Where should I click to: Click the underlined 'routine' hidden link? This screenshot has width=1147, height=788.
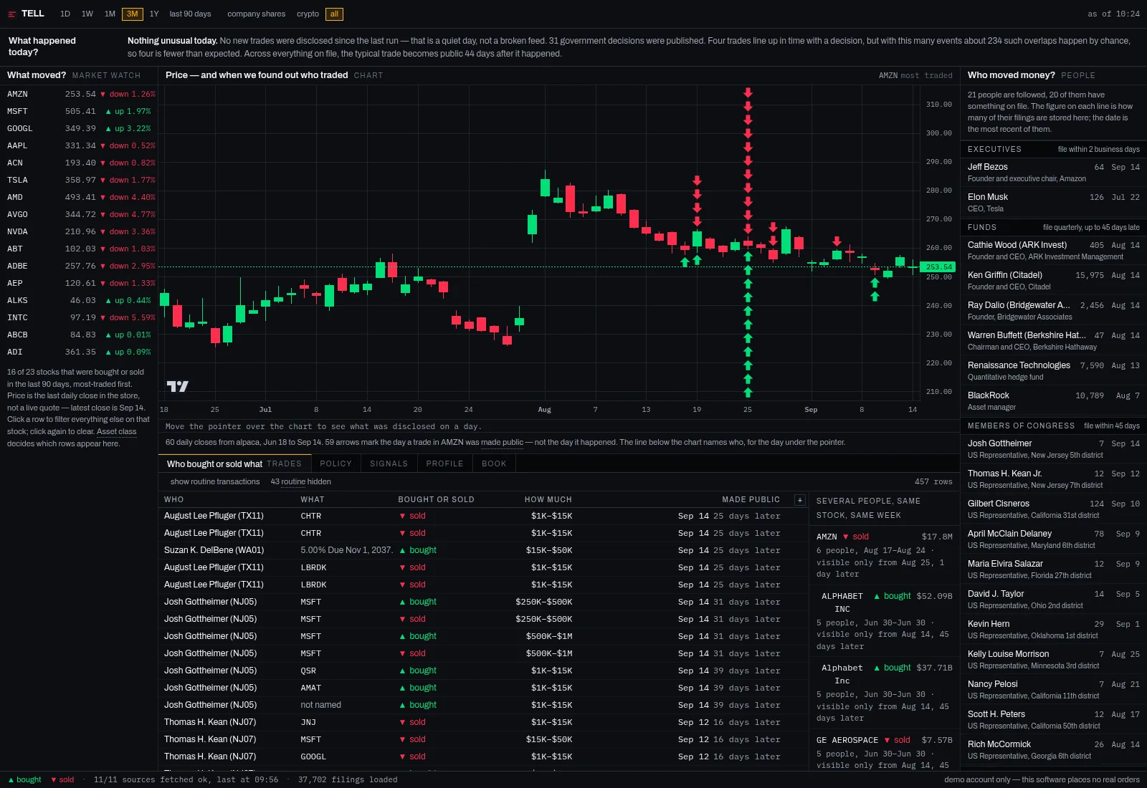pos(293,481)
